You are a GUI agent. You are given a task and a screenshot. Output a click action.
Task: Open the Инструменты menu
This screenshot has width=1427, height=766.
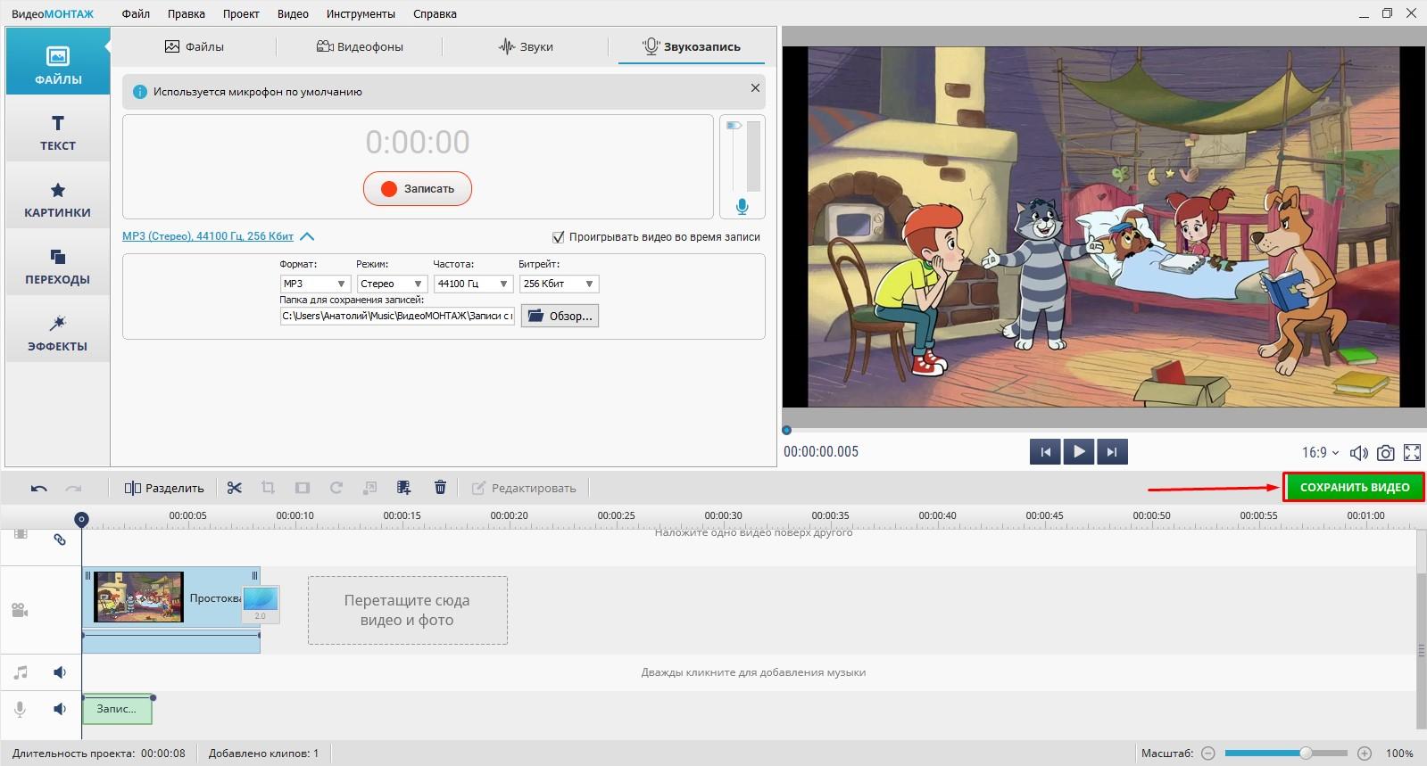[361, 13]
